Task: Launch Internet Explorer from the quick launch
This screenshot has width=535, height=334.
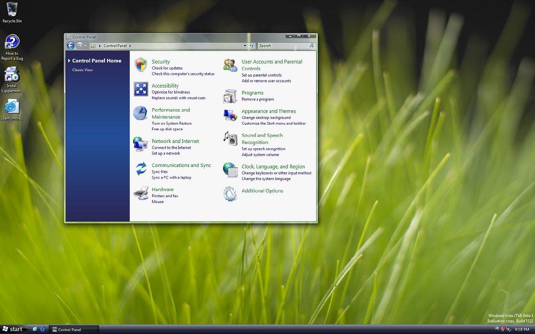Action: tap(42, 329)
